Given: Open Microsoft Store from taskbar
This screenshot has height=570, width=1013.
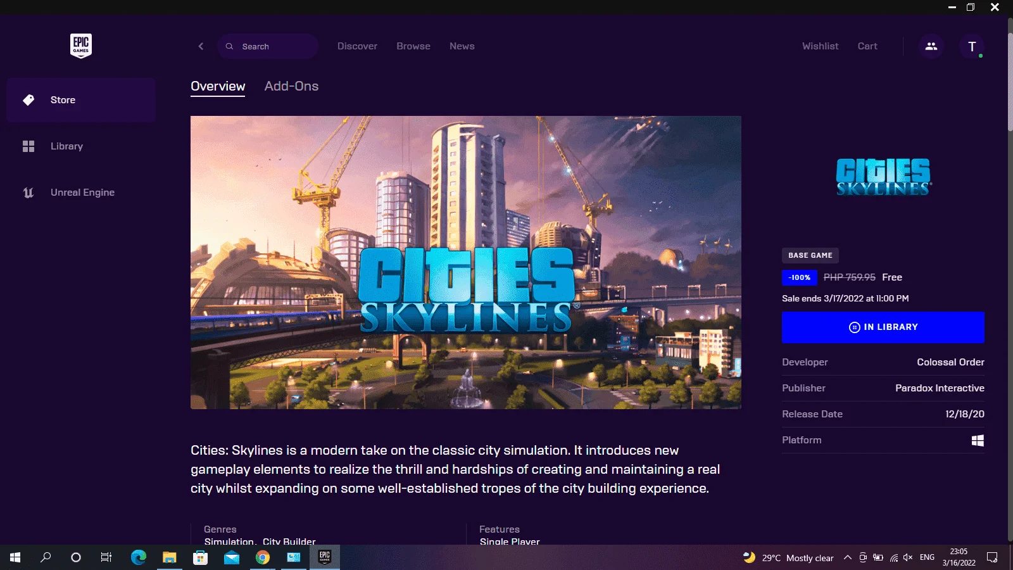Looking at the screenshot, I should [x=200, y=557].
